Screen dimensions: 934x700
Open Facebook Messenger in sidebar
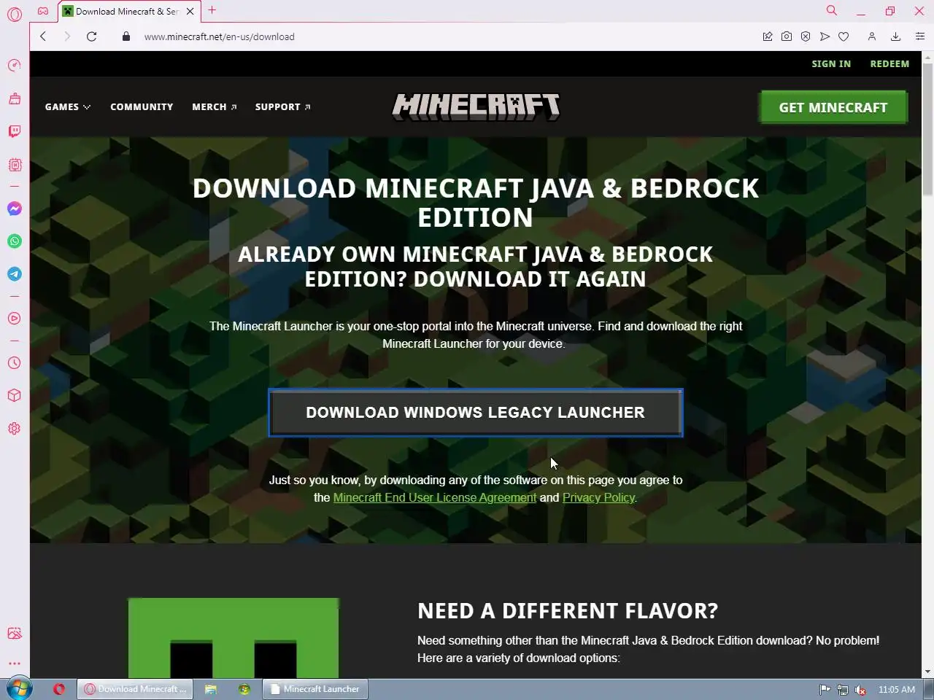click(x=15, y=209)
